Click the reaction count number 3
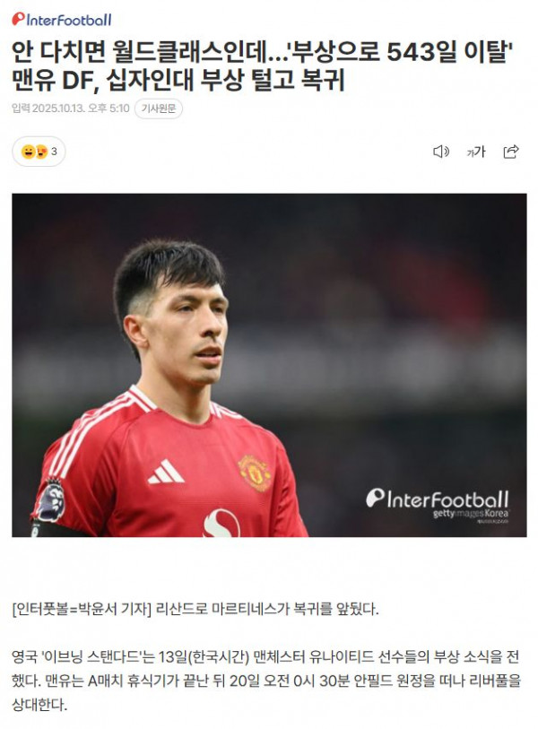The width and height of the screenshot is (538, 729). coord(54,152)
